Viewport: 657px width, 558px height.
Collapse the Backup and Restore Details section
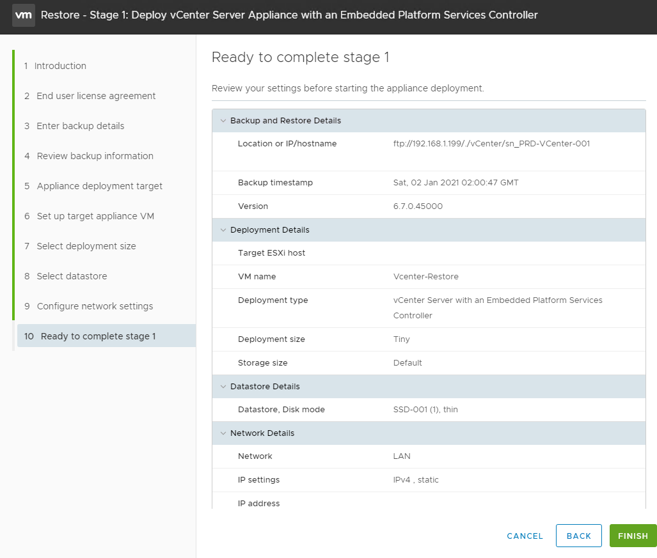click(x=223, y=121)
